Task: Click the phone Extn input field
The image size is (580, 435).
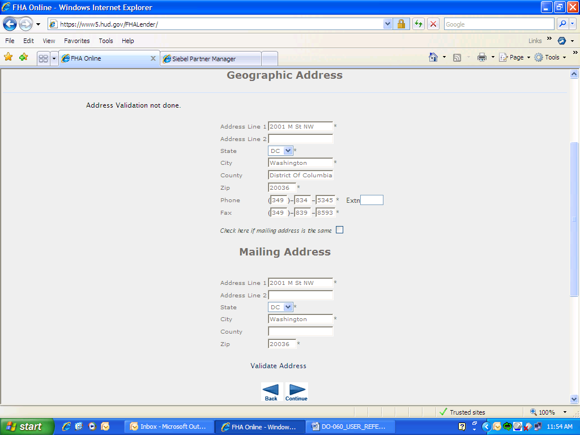Action: (372, 200)
